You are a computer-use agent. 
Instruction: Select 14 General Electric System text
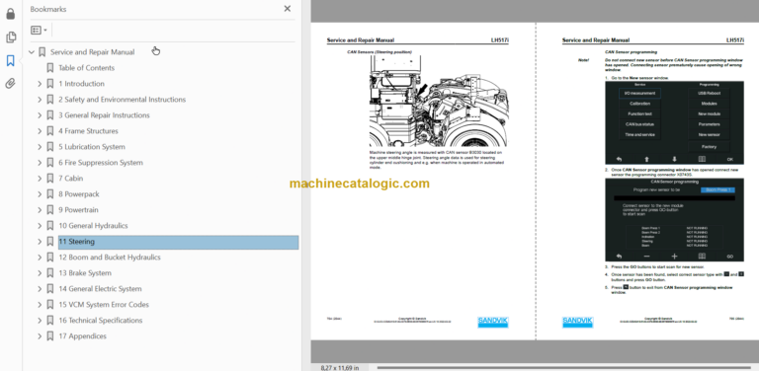click(x=100, y=289)
